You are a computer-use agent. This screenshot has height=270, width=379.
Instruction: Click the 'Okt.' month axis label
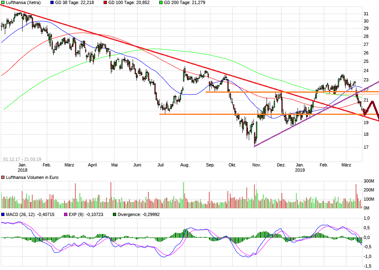point(232,165)
